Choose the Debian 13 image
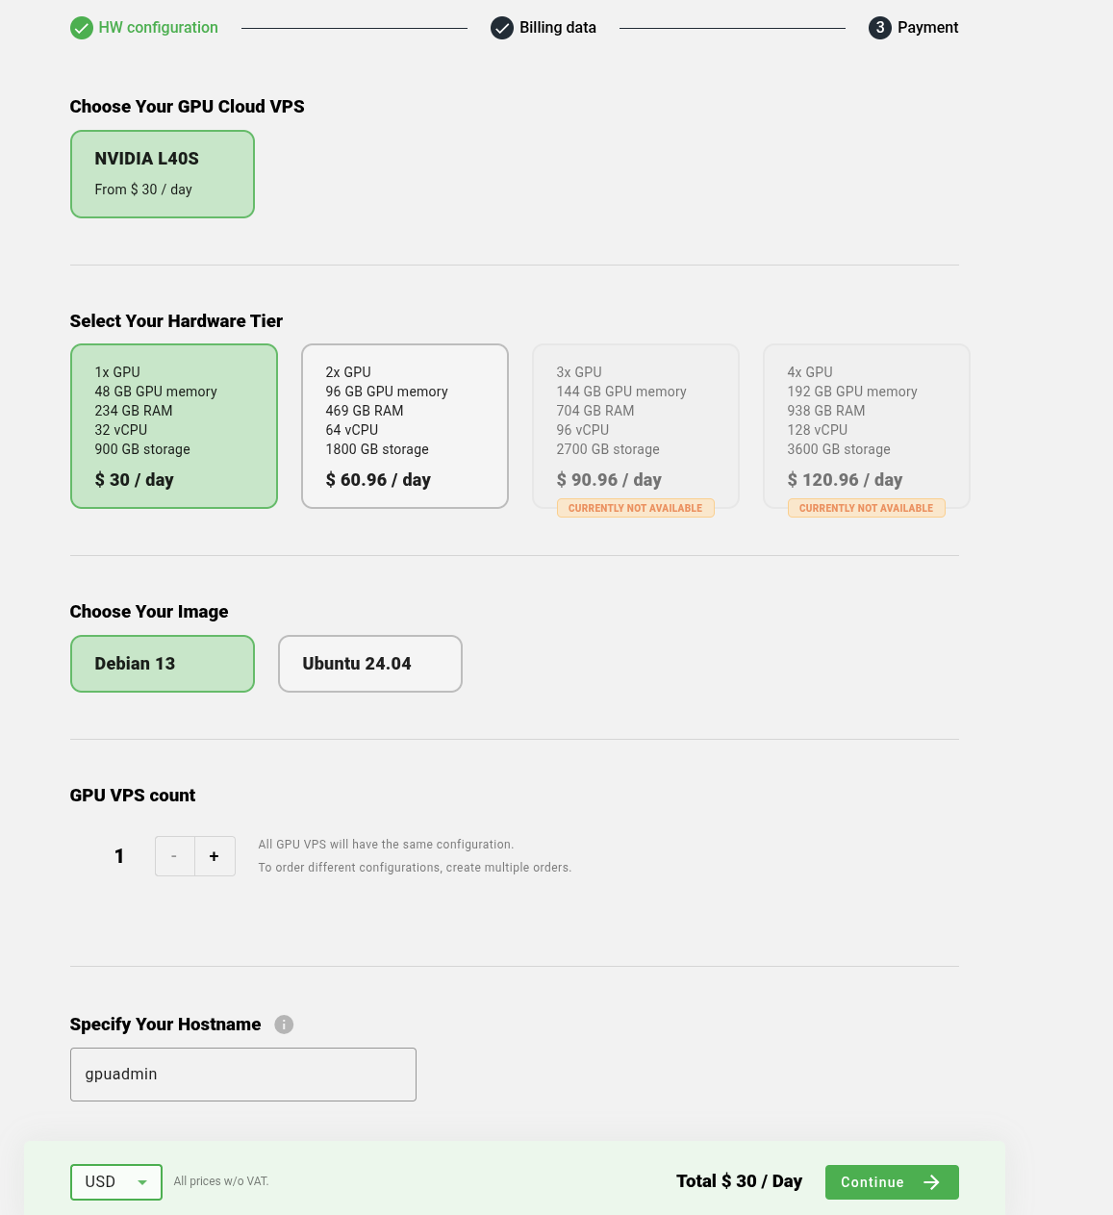 [163, 664]
